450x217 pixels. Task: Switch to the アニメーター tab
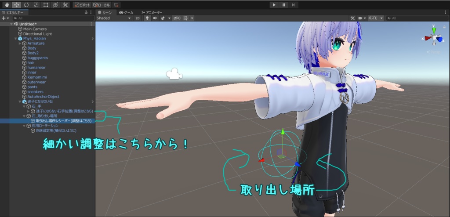[152, 12]
